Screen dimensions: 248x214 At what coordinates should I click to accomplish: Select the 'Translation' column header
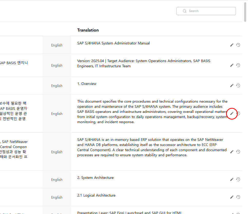coord(88,30)
